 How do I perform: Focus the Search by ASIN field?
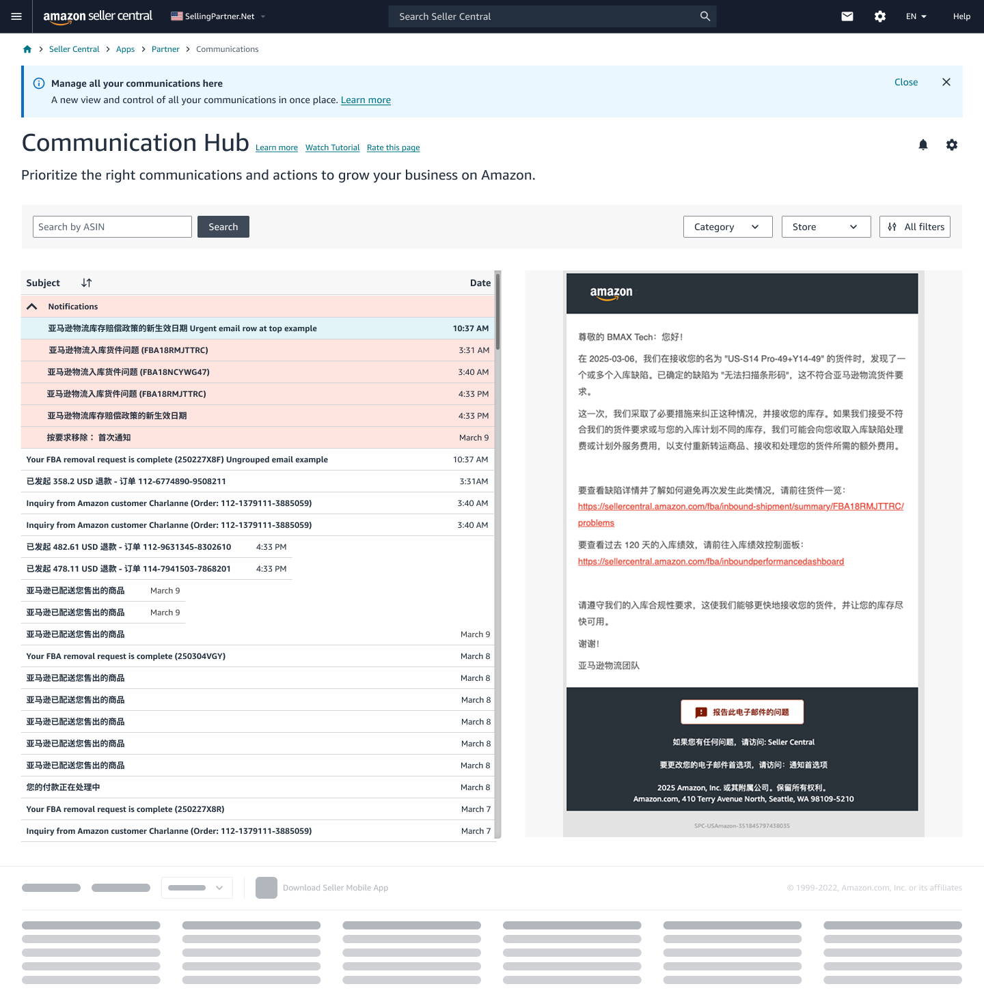(x=112, y=227)
